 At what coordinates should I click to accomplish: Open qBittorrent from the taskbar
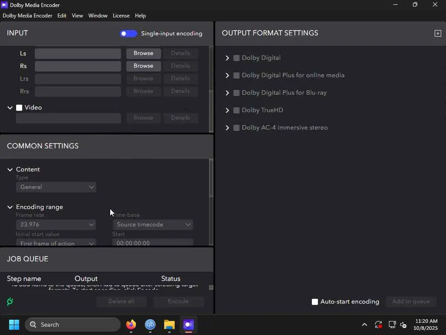(150, 325)
